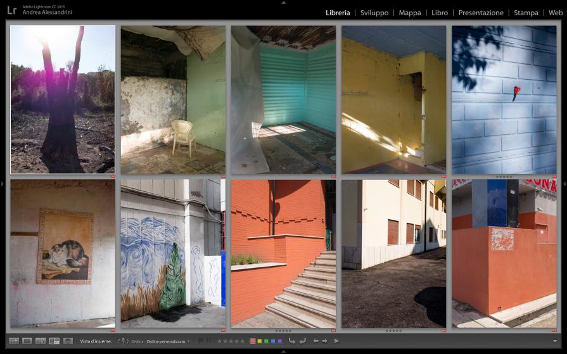
Task: Rotate photo counterclockwise
Action: 291,341
